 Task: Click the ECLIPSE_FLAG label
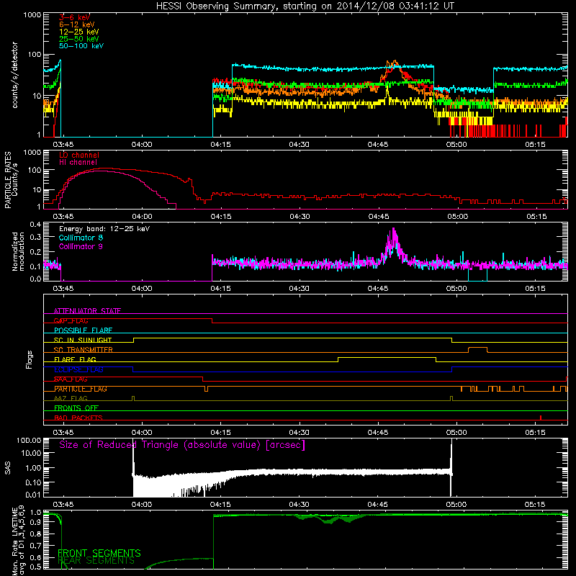[x=78, y=369]
